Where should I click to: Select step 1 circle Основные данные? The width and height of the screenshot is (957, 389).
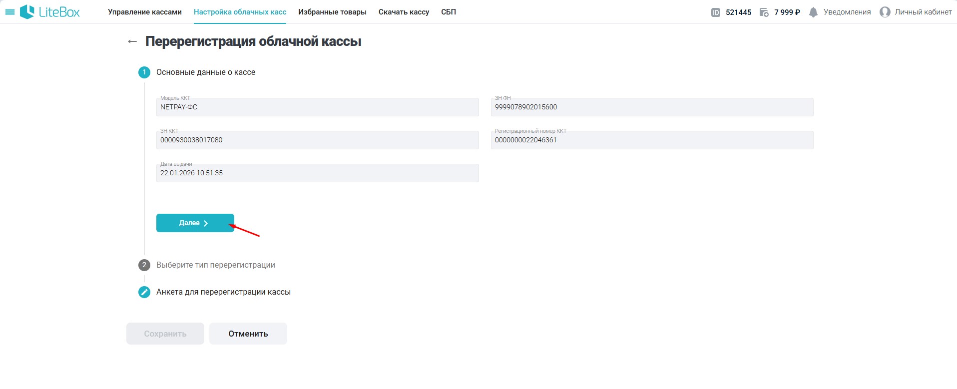[144, 72]
